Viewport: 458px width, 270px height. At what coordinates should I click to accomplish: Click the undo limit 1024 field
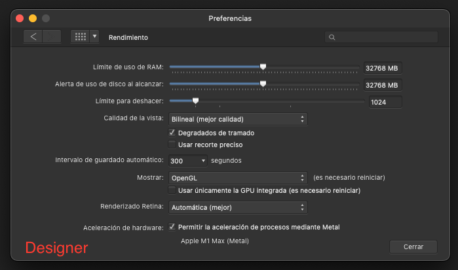385,102
